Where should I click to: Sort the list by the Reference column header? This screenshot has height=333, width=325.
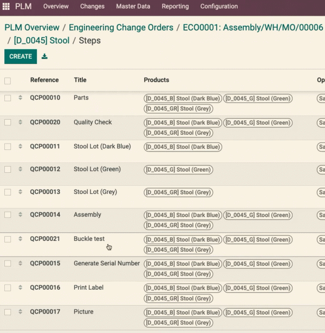pyautogui.click(x=44, y=80)
